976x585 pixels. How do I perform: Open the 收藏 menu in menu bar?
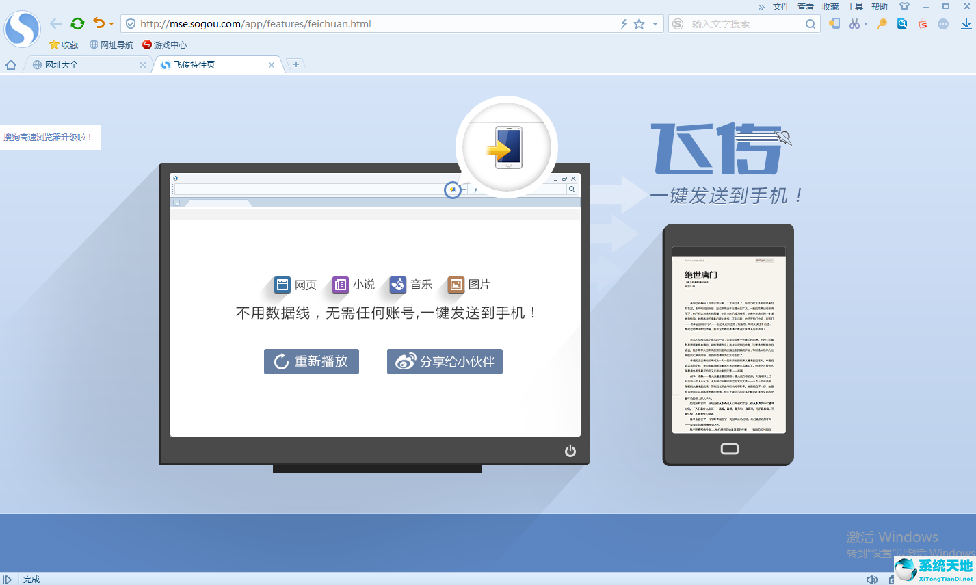pyautogui.click(x=830, y=7)
